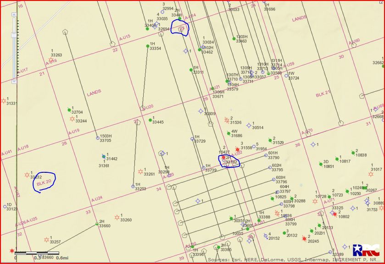
Task: Click survey label A-U70
Action: coord(307,132)
